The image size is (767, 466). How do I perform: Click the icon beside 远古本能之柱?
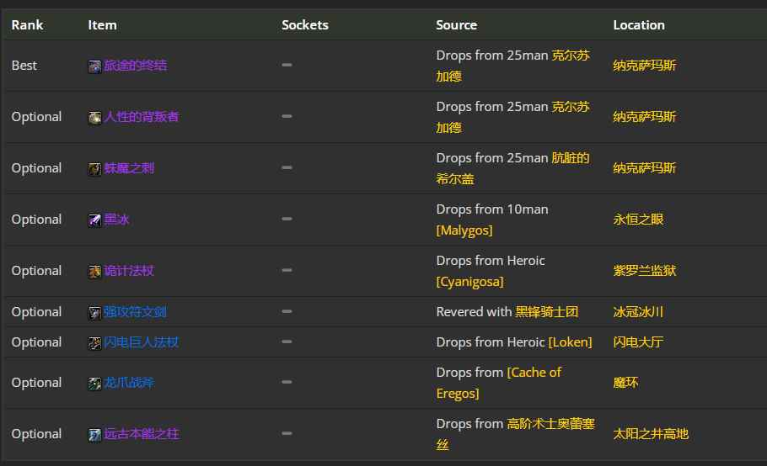click(x=94, y=434)
